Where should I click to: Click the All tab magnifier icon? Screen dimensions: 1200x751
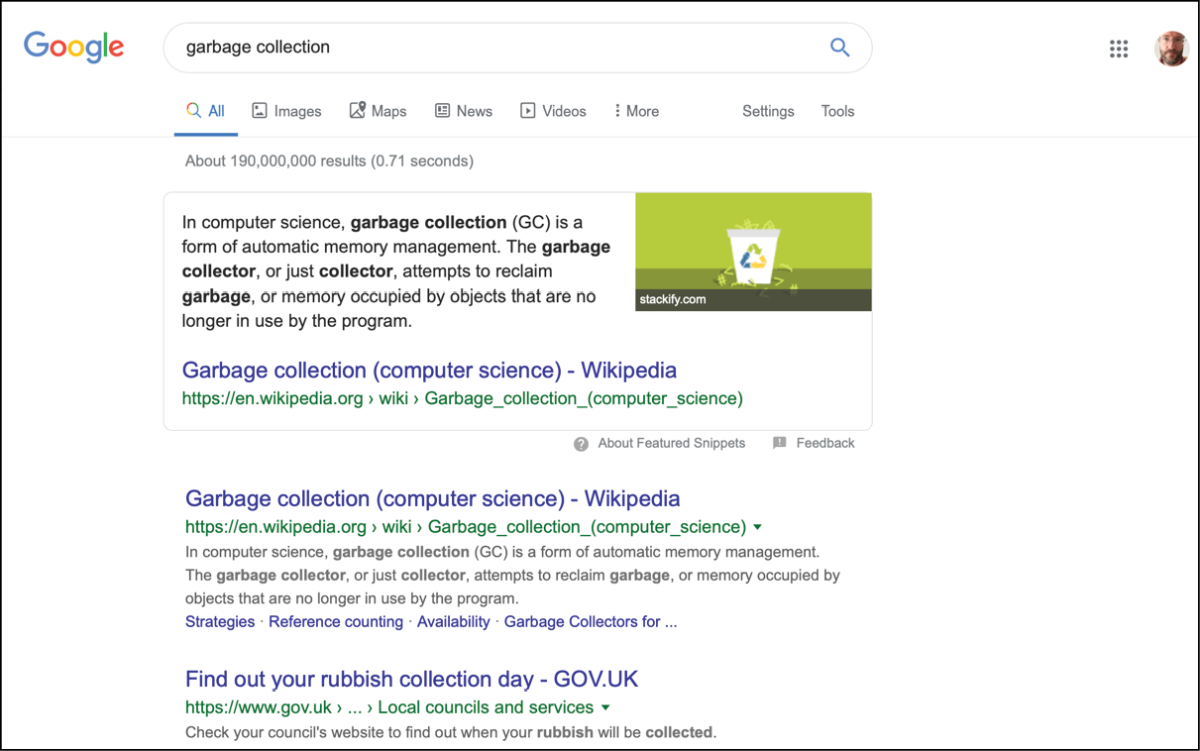(x=194, y=111)
